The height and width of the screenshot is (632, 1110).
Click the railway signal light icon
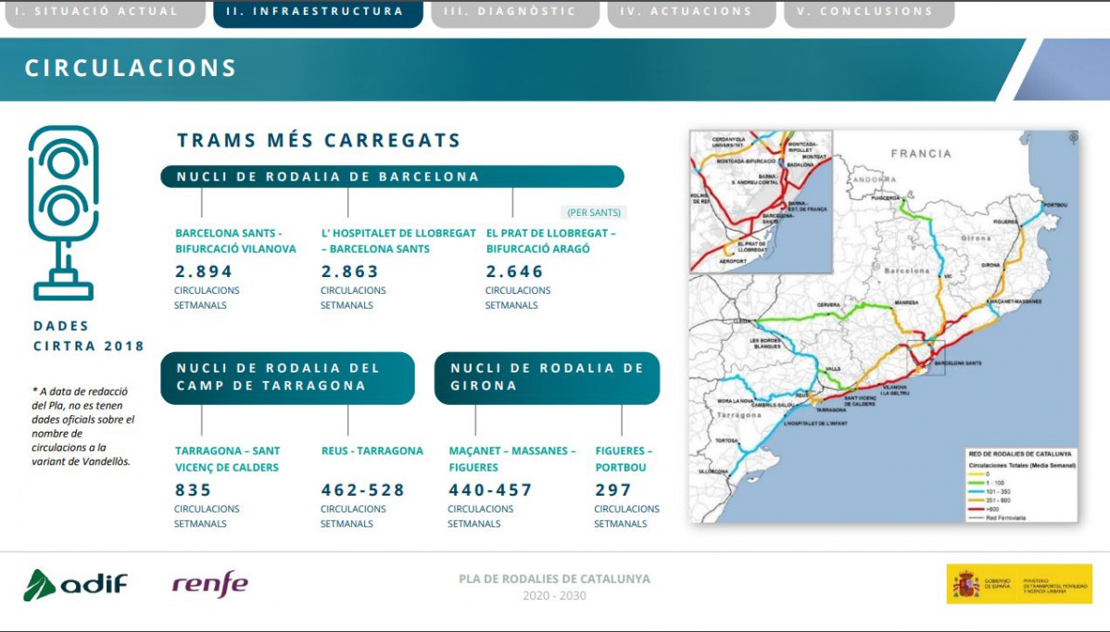(63, 212)
